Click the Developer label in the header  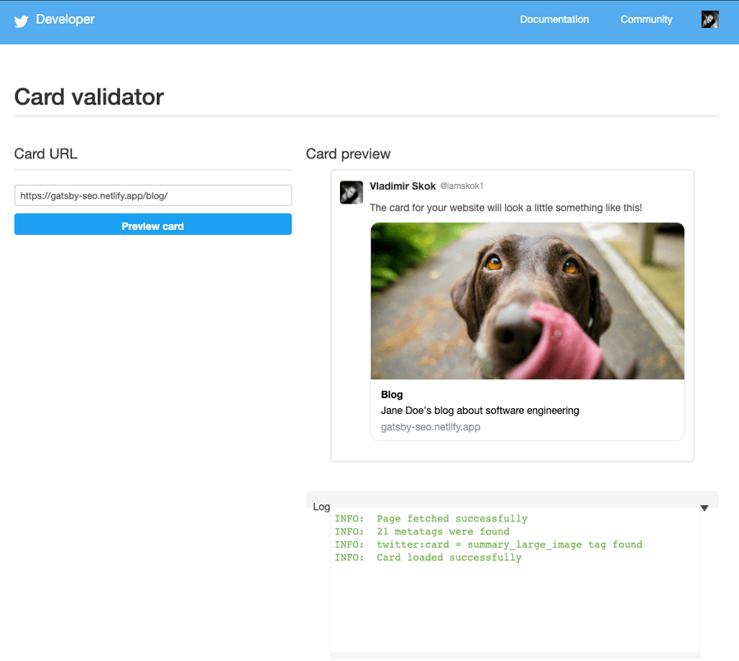pos(66,19)
